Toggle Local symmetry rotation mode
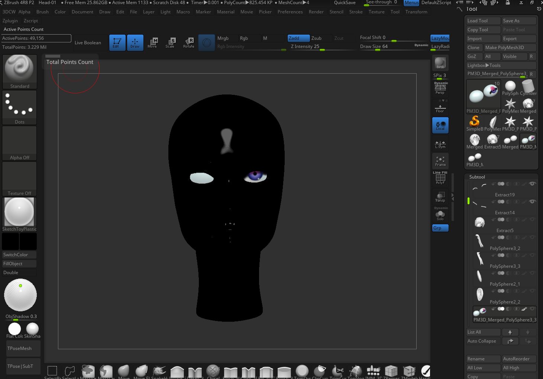Screen dimensions: 543x379 point(440,125)
